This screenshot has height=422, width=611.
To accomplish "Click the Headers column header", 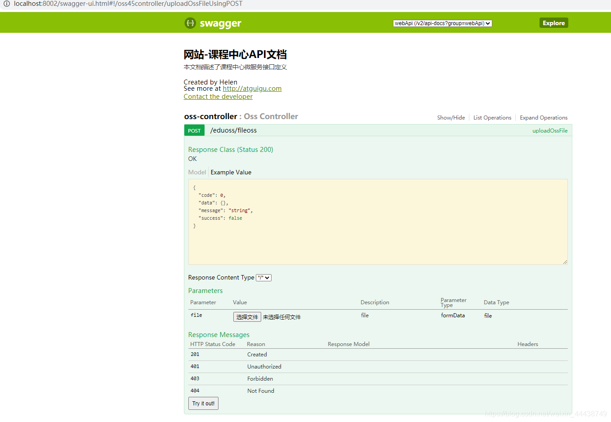I will 528,344.
